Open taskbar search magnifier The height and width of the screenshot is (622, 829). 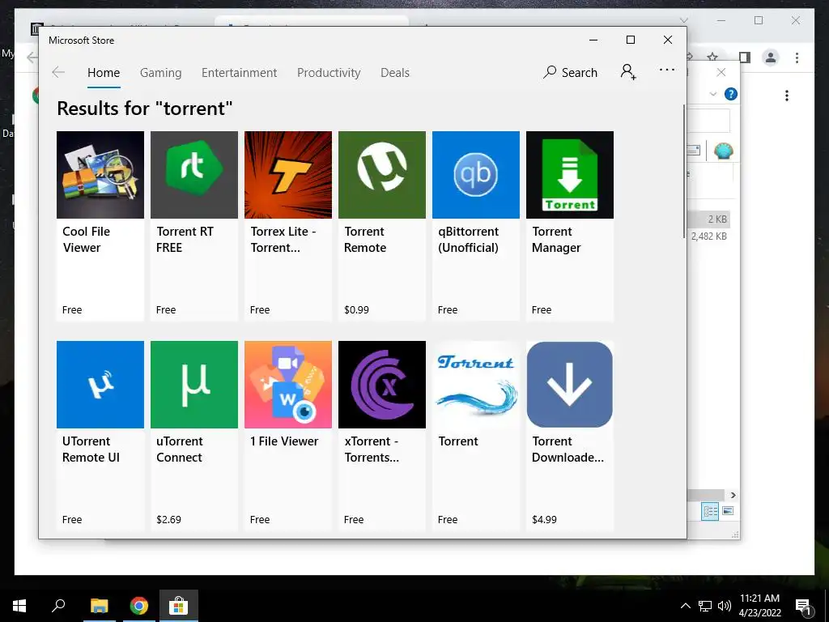click(58, 605)
